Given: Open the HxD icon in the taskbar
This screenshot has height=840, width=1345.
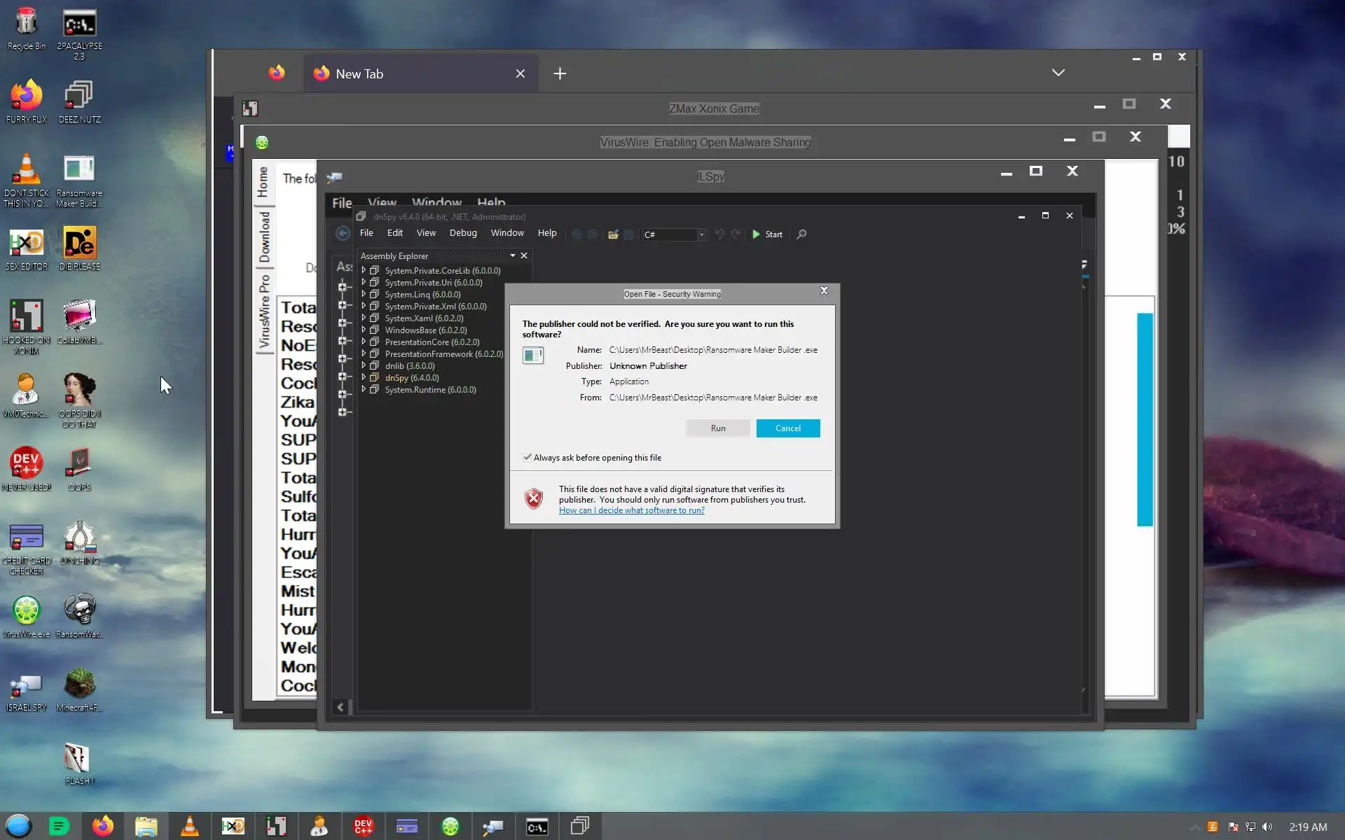Looking at the screenshot, I should pyautogui.click(x=233, y=827).
